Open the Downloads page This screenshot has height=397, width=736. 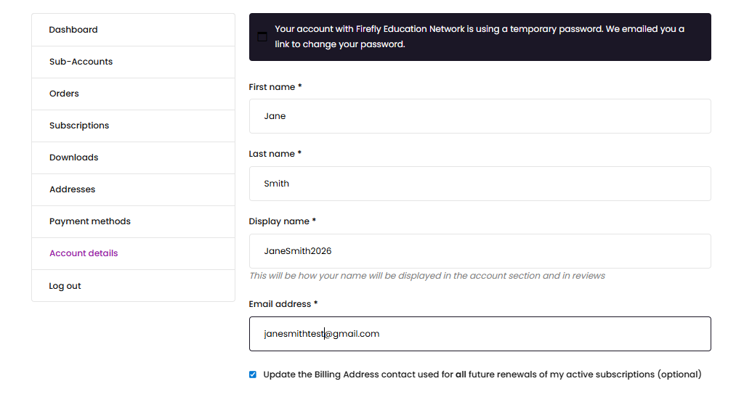73,157
